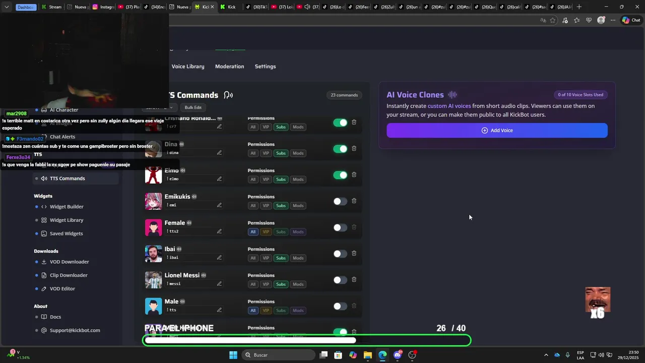Screen dimensions: 645x363
Task: Delete the Dina TTS command
Action: point(354,148)
